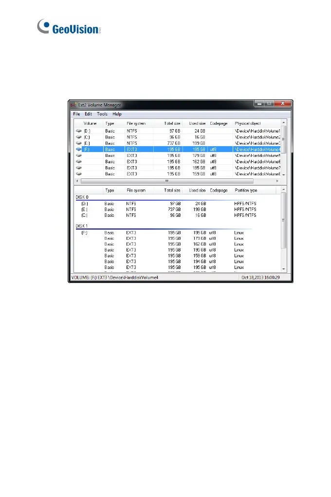The height and width of the screenshot is (497, 331).
Task: Click status bar volume path text
Action: [115, 277]
